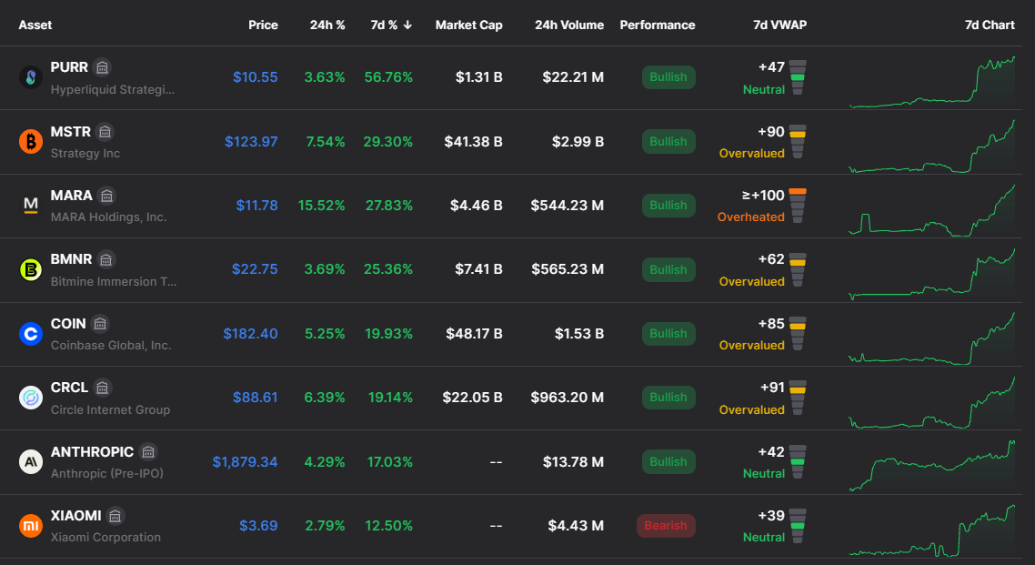Click the Price column header

tap(263, 25)
